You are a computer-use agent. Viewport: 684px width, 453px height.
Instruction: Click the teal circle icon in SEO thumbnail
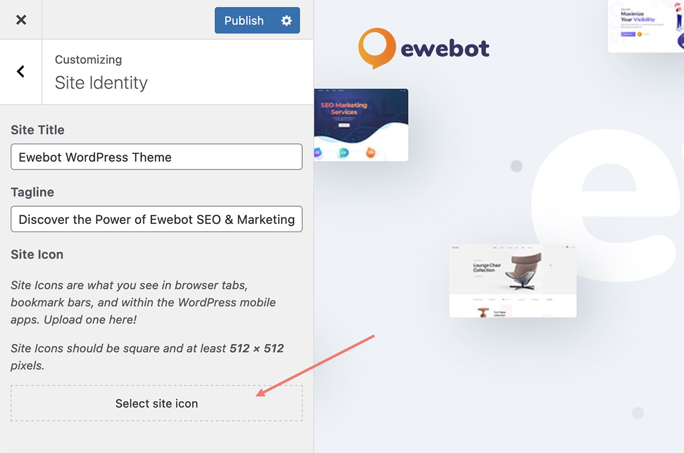tap(343, 153)
